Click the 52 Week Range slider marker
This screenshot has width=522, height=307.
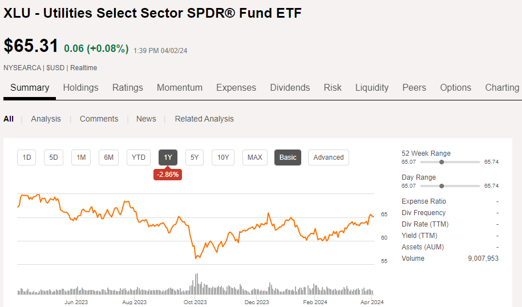coord(441,162)
